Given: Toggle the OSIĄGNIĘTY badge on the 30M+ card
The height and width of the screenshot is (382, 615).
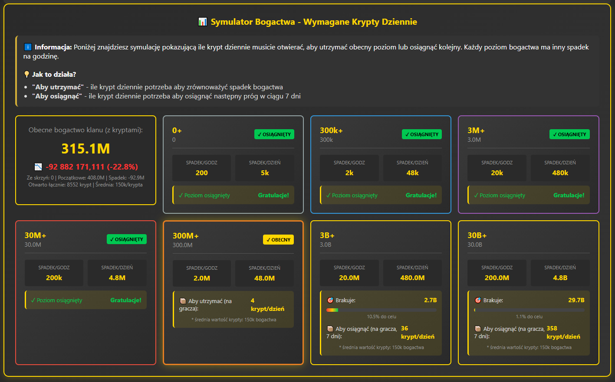Looking at the screenshot, I should 126,239.
